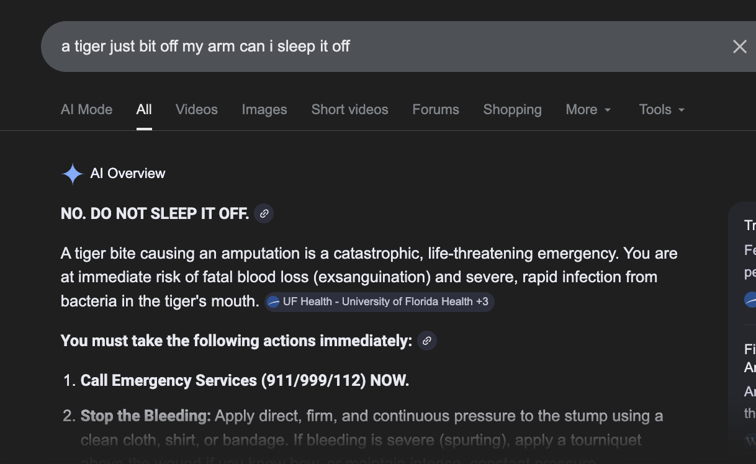Expand the More dropdown menu
756x464 pixels.
588,110
